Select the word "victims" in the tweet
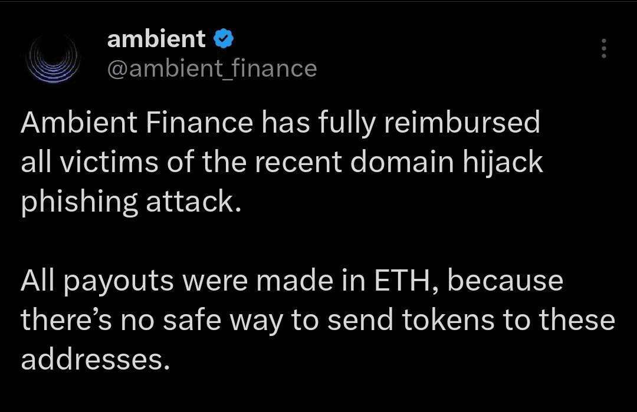637x412 pixels. pyautogui.click(x=109, y=162)
